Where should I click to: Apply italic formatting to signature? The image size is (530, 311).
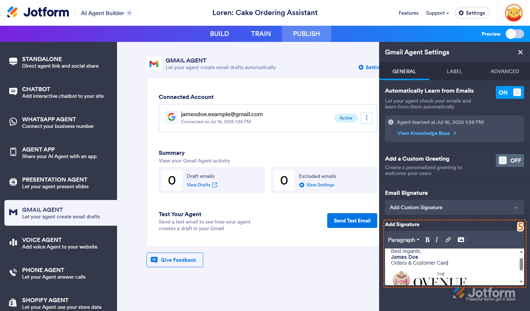pos(437,240)
